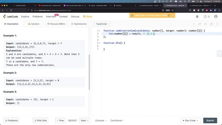Click the 39/2421 problem counter
This screenshot has width=222, height=125.
coord(72,120)
